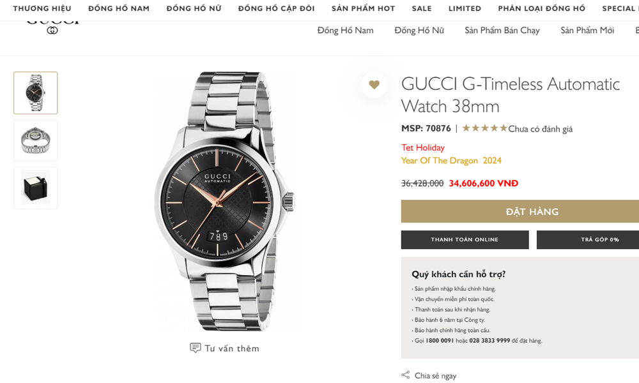Go to the SALE menu item
Image resolution: width=639 pixels, height=383 pixels.
point(422,9)
